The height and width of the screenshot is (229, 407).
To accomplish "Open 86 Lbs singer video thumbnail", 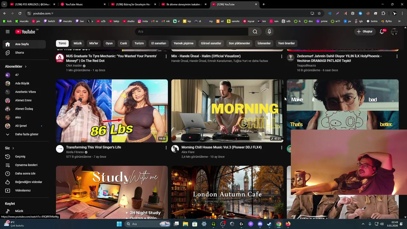I will 112,111.
